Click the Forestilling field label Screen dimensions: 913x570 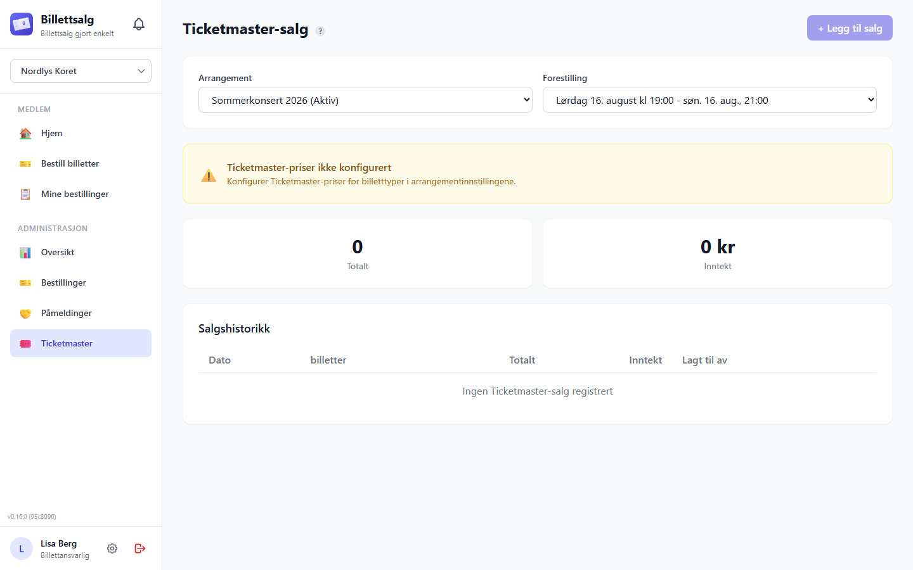point(565,78)
